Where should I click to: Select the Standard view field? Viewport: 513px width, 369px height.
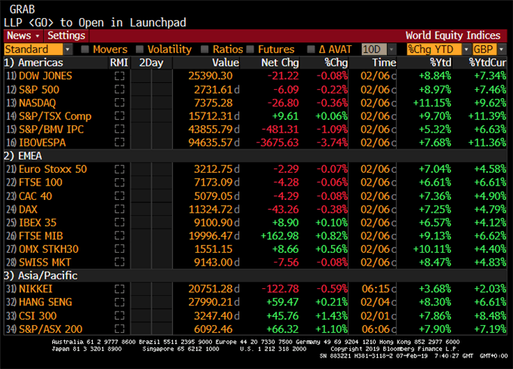(33, 49)
